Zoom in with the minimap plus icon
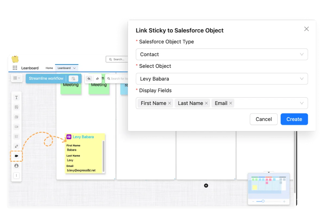Screen dimensions: 326x217 [284, 201]
